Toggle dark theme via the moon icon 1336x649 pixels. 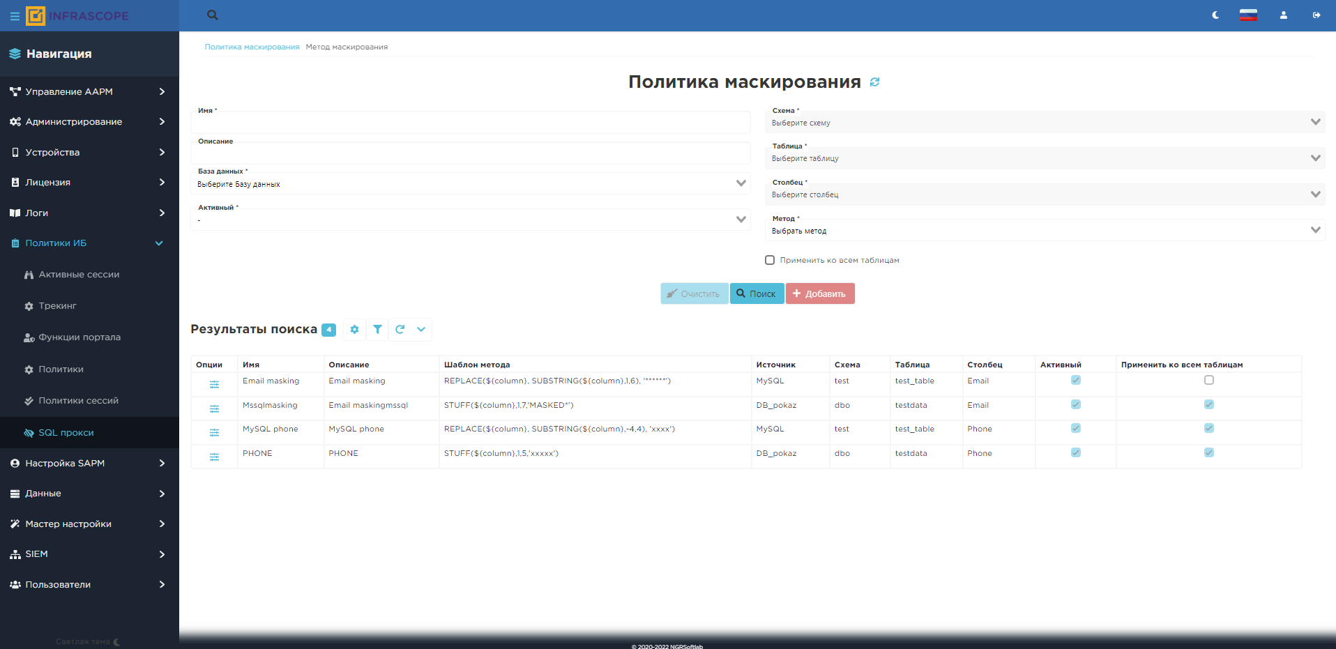[x=1215, y=15]
